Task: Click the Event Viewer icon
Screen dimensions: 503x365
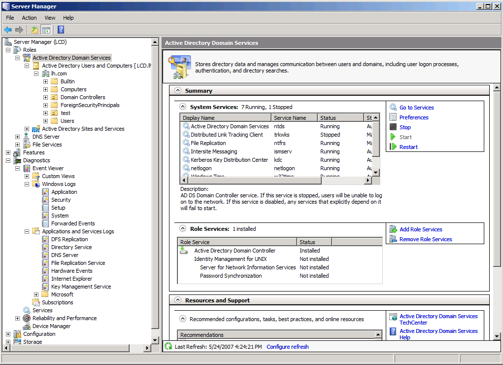Action: 27,168
